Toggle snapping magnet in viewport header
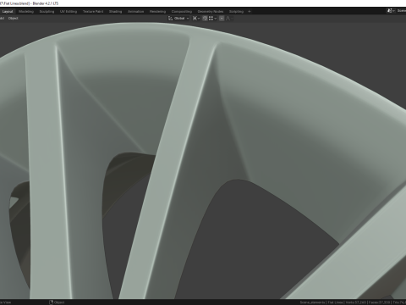 click(x=205, y=19)
